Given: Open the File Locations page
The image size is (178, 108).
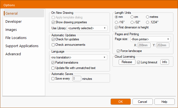Looking at the screenshot, I should [24, 38].
